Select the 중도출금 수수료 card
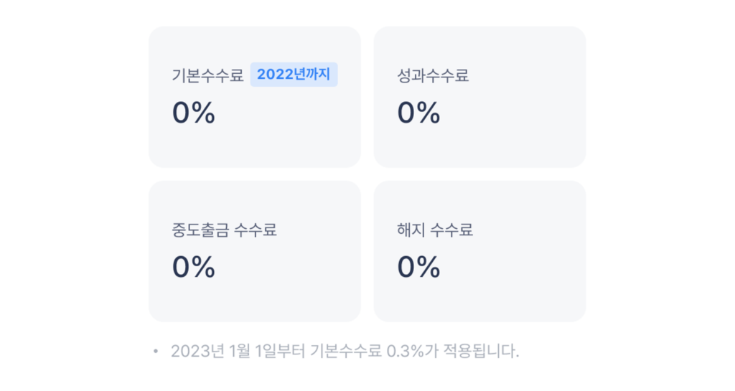This screenshot has width=735, height=391. coord(255,251)
